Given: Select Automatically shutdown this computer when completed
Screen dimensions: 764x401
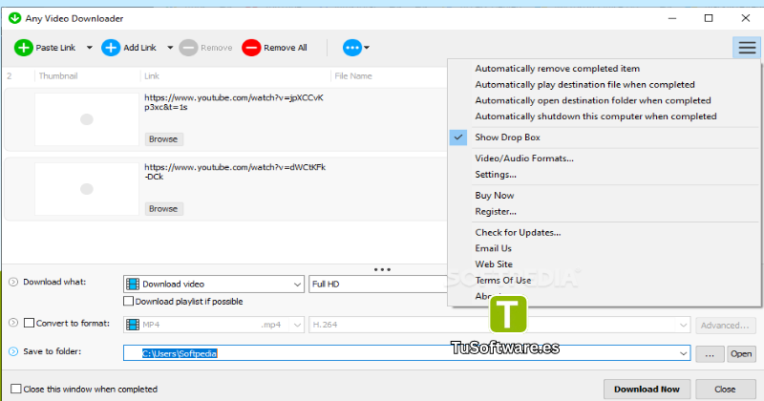Looking at the screenshot, I should tap(596, 116).
